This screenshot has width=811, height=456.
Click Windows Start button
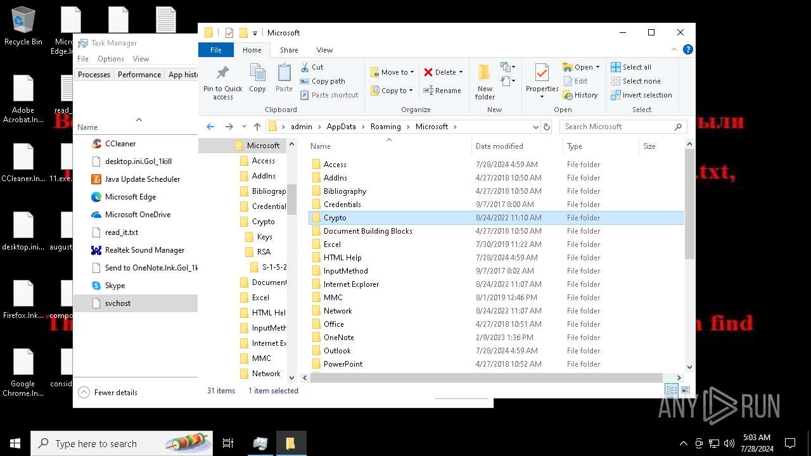click(x=15, y=443)
